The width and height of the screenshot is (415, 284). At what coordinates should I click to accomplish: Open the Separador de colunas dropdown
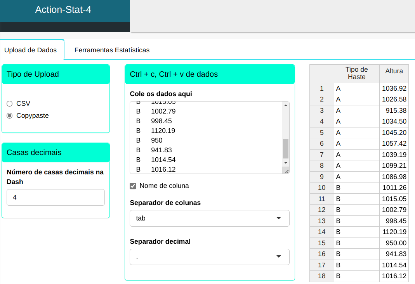point(209,218)
